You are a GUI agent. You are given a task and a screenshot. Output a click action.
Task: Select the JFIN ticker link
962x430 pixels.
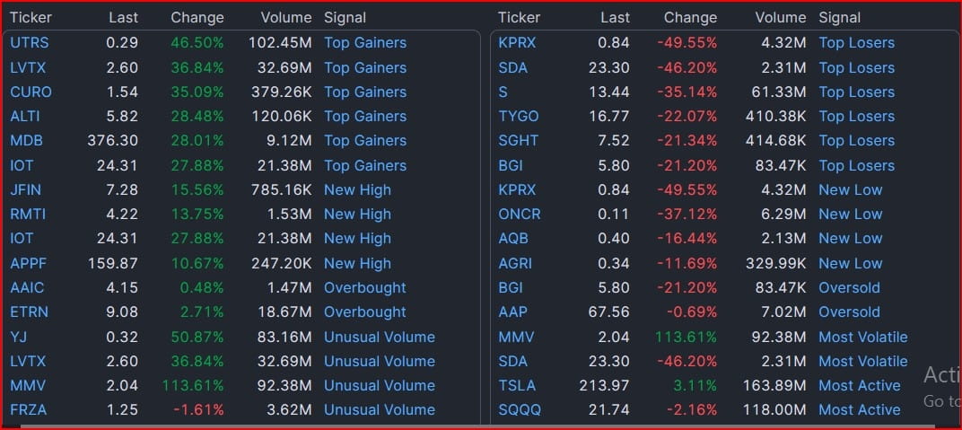[x=25, y=189]
